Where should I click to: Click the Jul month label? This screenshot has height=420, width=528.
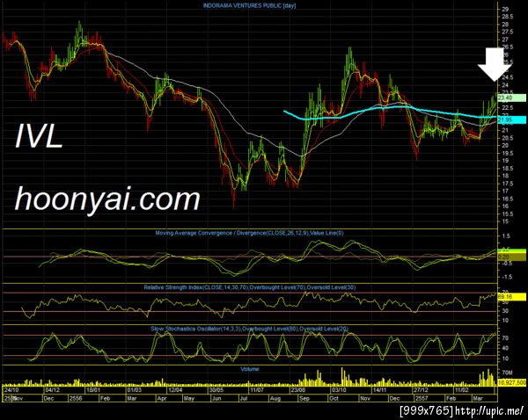(x=243, y=398)
